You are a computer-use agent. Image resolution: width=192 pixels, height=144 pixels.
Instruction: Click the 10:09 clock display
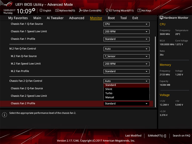point(24,11)
